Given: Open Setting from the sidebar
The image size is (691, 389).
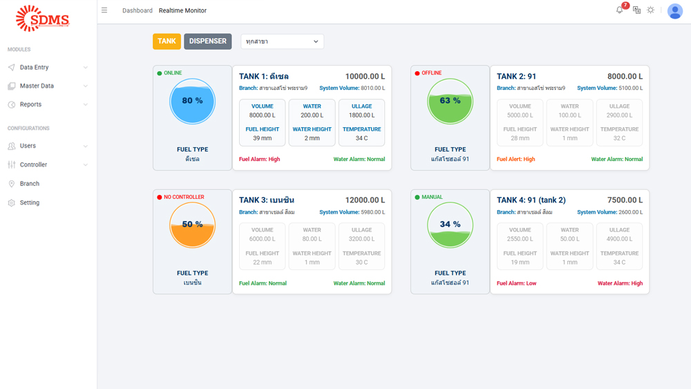Looking at the screenshot, I should click(30, 203).
